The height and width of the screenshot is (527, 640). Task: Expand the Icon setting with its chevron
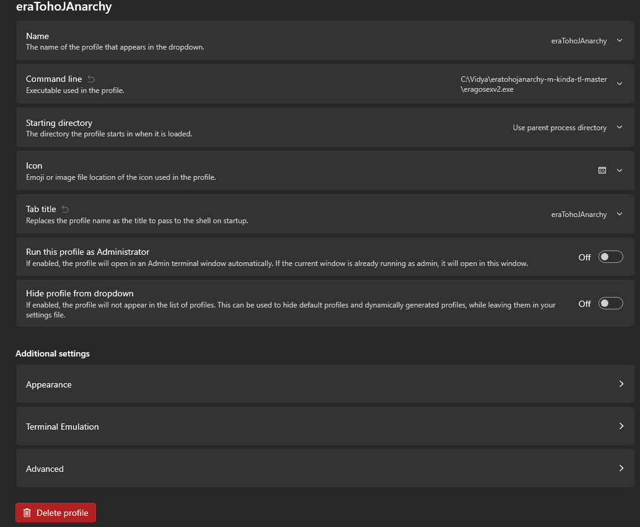tap(620, 170)
